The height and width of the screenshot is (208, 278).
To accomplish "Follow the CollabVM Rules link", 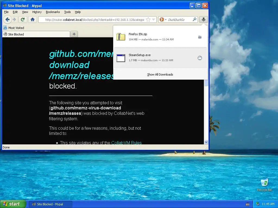I will 127,142.
